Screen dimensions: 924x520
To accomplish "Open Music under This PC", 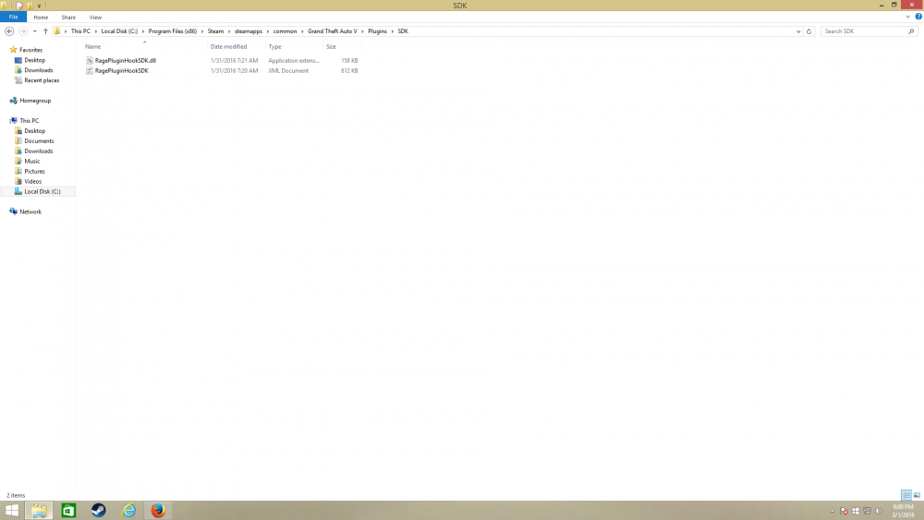I will [31, 161].
